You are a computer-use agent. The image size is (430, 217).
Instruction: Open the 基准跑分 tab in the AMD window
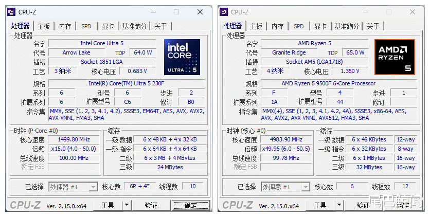pos(347,26)
